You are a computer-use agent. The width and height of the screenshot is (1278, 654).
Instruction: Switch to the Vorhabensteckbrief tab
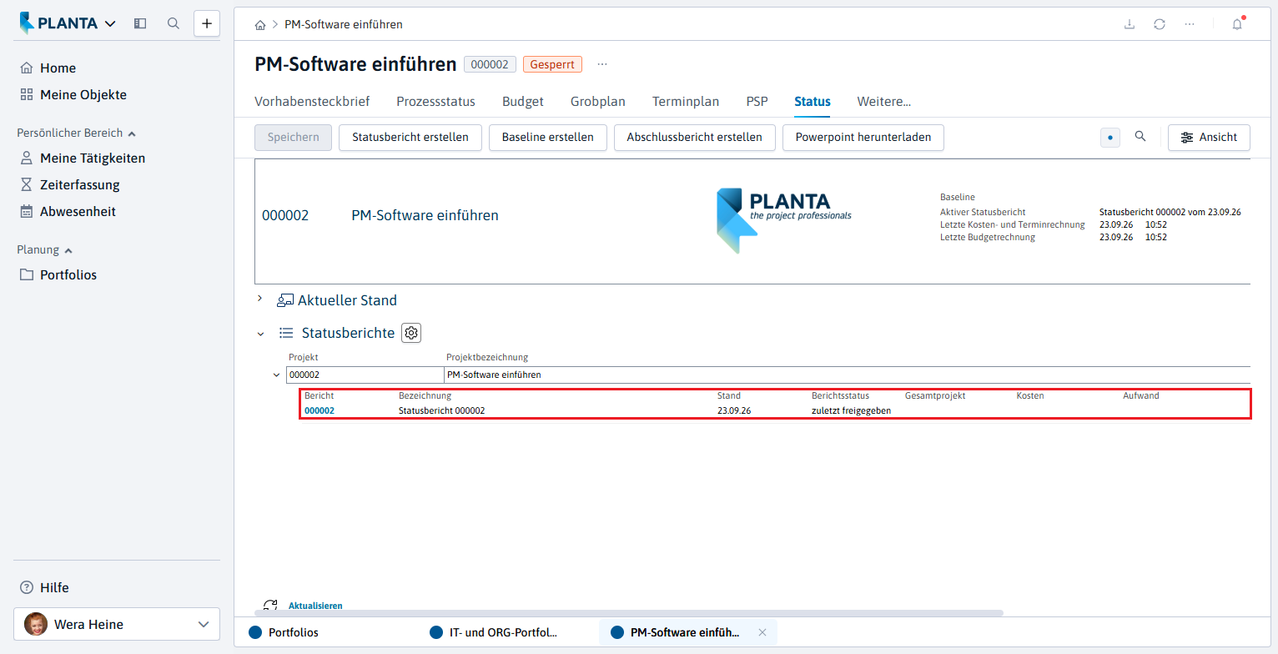(x=312, y=102)
